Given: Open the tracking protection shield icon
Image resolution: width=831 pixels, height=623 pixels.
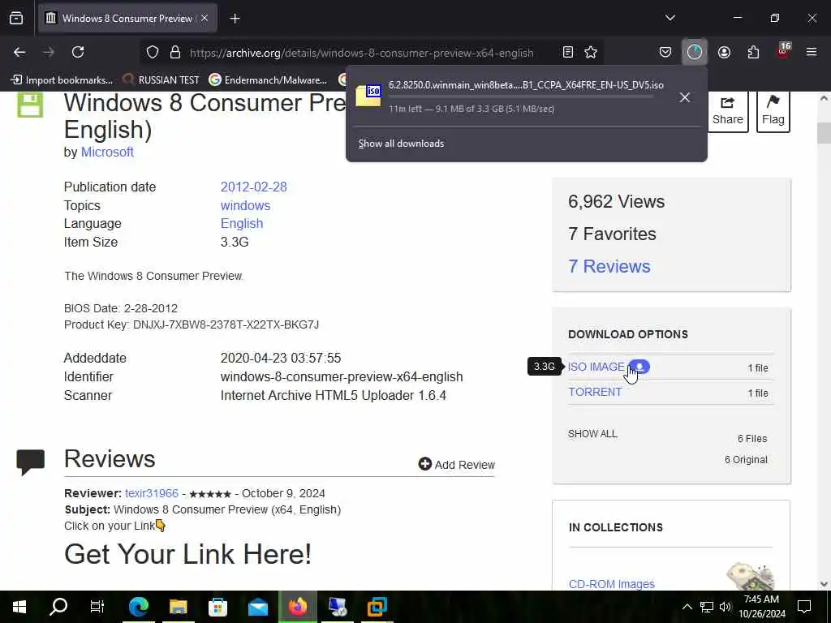Looking at the screenshot, I should [x=153, y=52].
